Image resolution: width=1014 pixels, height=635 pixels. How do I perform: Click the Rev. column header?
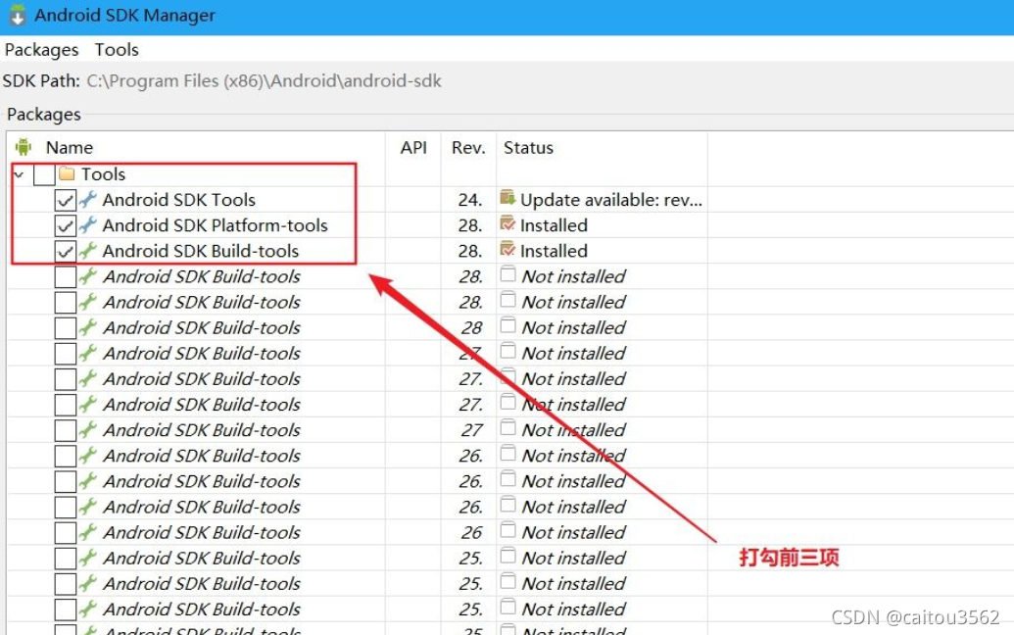tap(468, 147)
